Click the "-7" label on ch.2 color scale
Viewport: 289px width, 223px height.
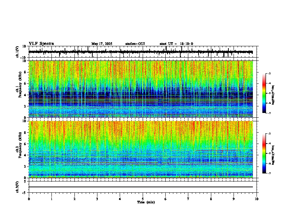[x=269, y=173]
